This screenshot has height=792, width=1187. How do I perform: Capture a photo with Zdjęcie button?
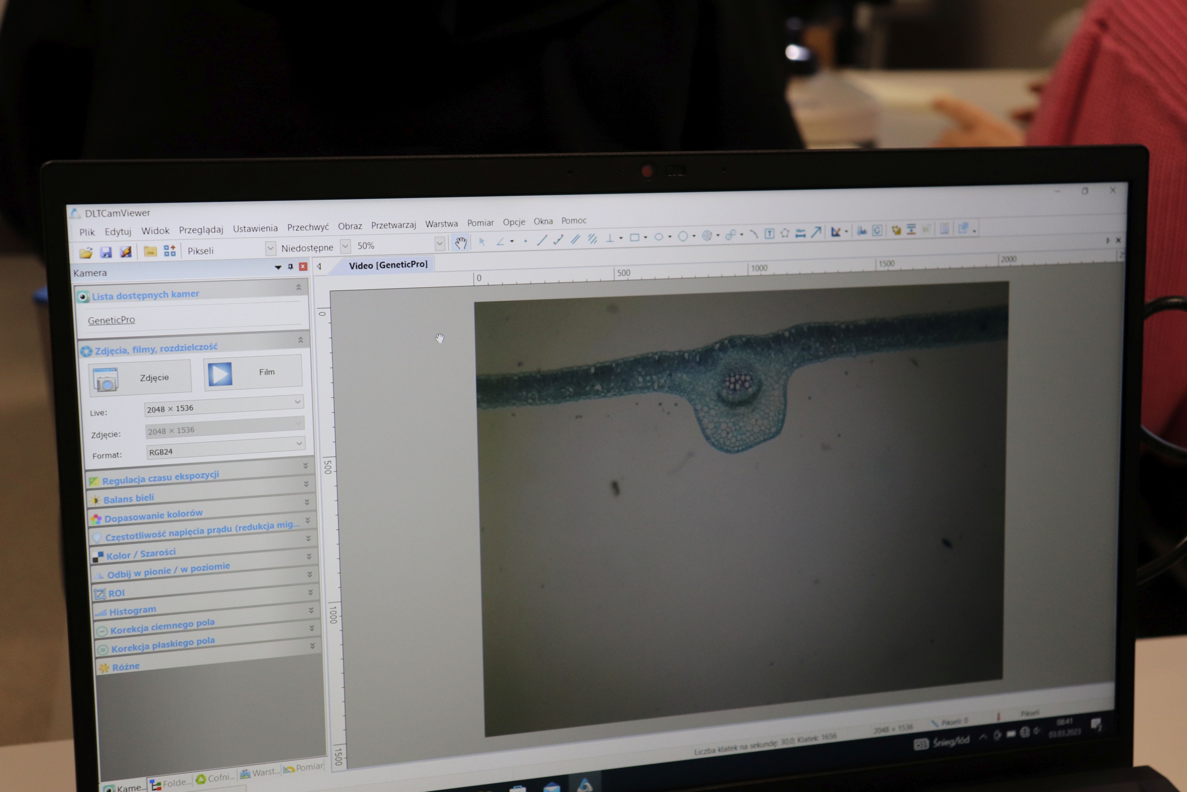coord(140,378)
